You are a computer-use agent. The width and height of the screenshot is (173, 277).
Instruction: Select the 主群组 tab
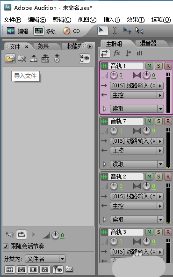point(114,44)
